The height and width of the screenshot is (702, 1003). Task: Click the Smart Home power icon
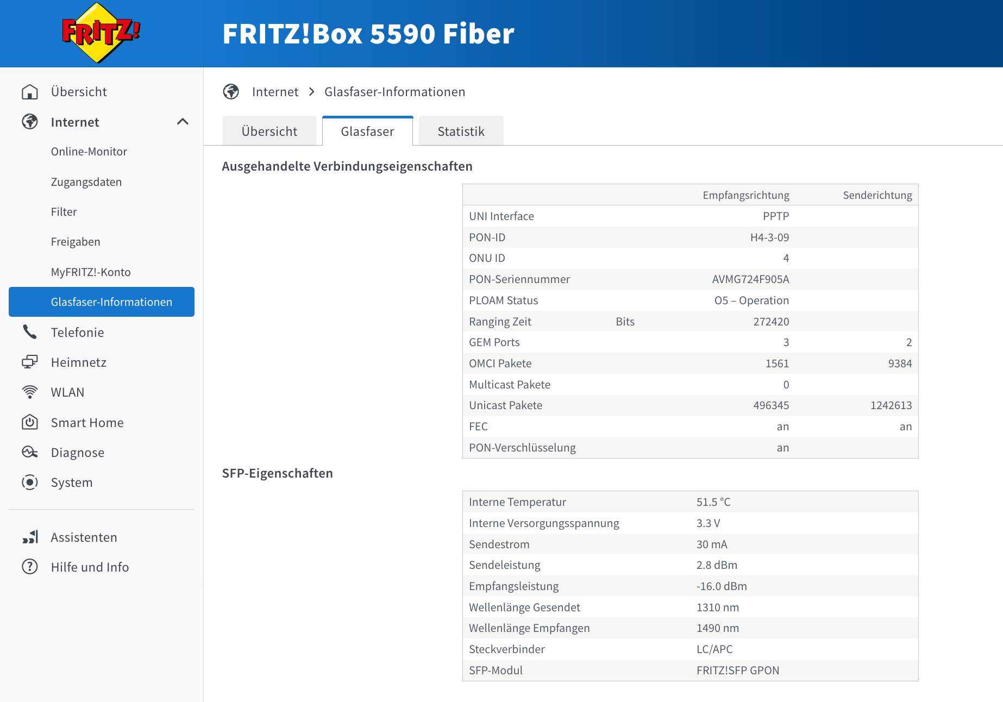click(30, 422)
